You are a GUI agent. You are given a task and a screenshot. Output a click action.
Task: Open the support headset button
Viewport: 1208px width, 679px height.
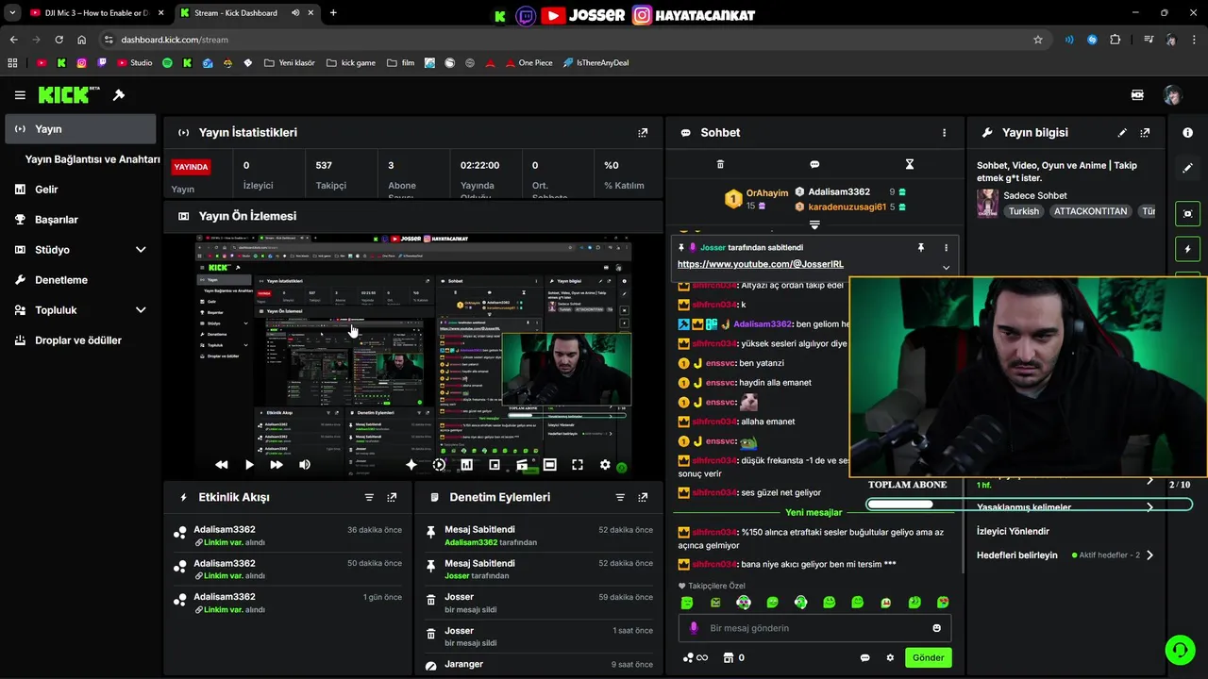pos(1180,650)
